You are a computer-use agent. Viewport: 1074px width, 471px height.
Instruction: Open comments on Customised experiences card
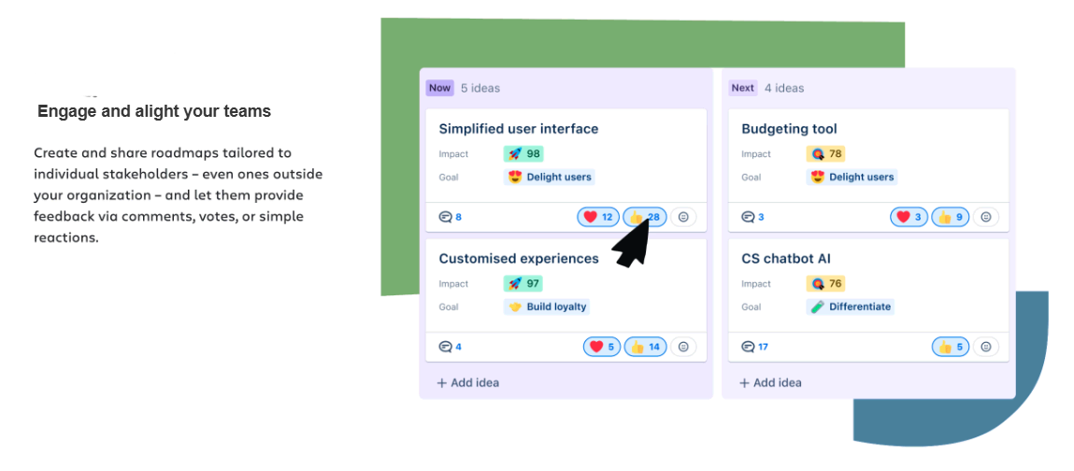pyautogui.click(x=451, y=347)
